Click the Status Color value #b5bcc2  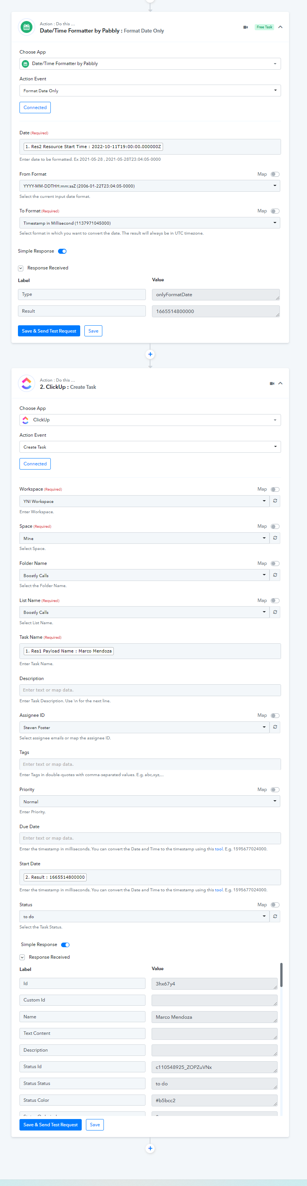pos(215,1100)
